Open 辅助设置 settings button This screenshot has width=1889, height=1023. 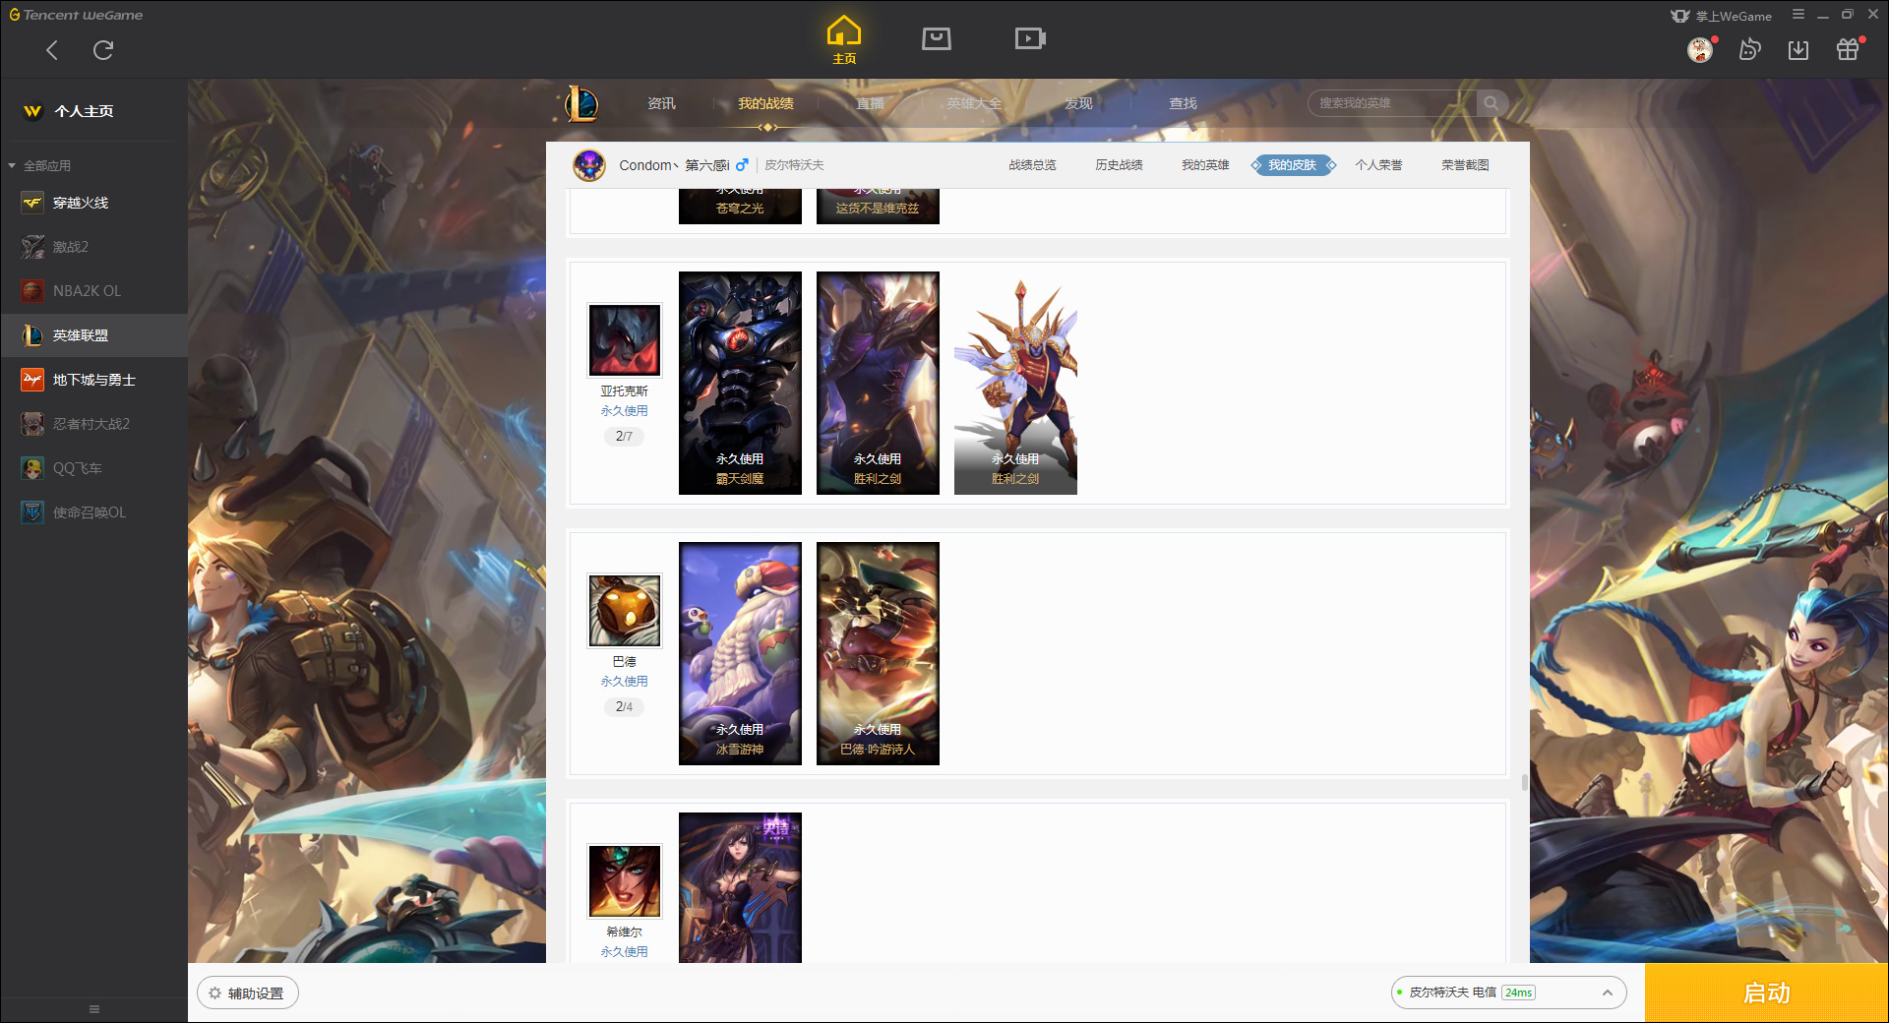(248, 993)
